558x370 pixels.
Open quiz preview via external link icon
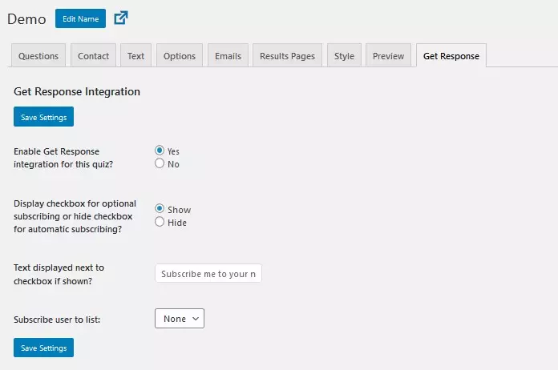tap(121, 18)
